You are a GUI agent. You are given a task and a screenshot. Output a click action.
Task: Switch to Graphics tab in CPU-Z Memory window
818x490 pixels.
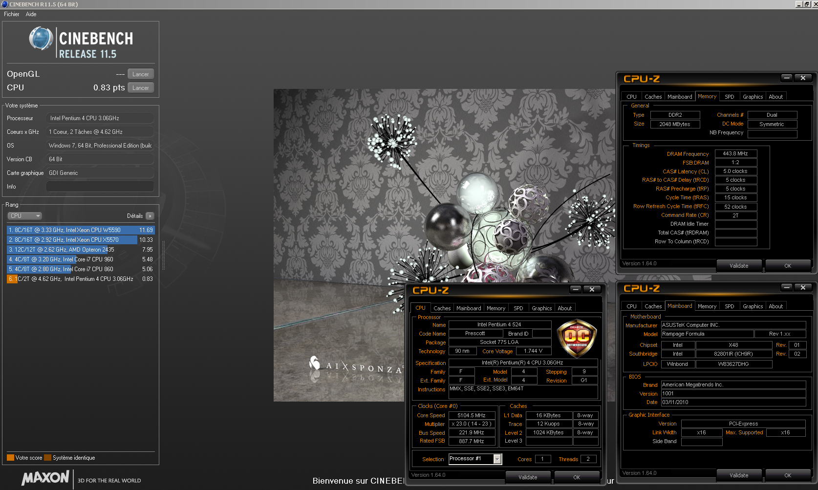pyautogui.click(x=753, y=97)
